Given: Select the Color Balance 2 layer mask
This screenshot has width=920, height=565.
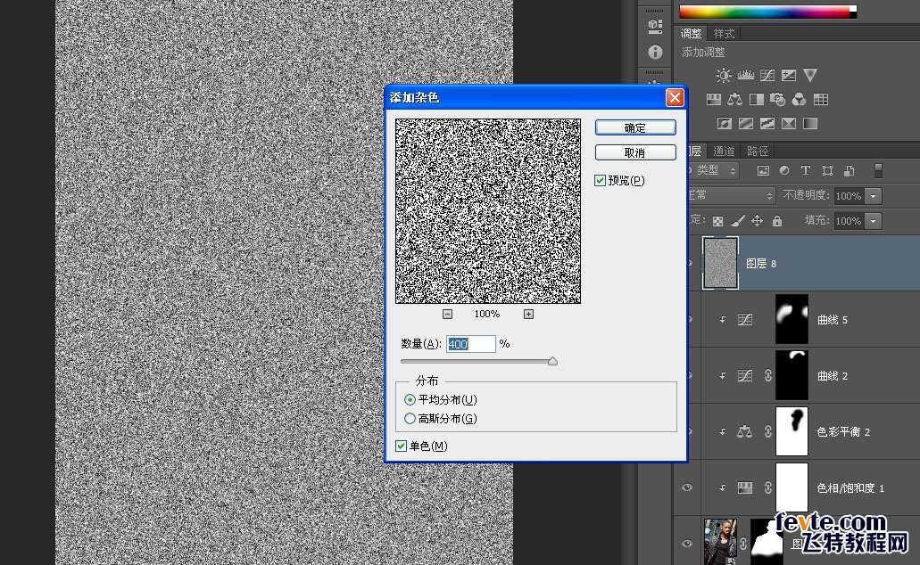Looking at the screenshot, I should tap(792, 431).
